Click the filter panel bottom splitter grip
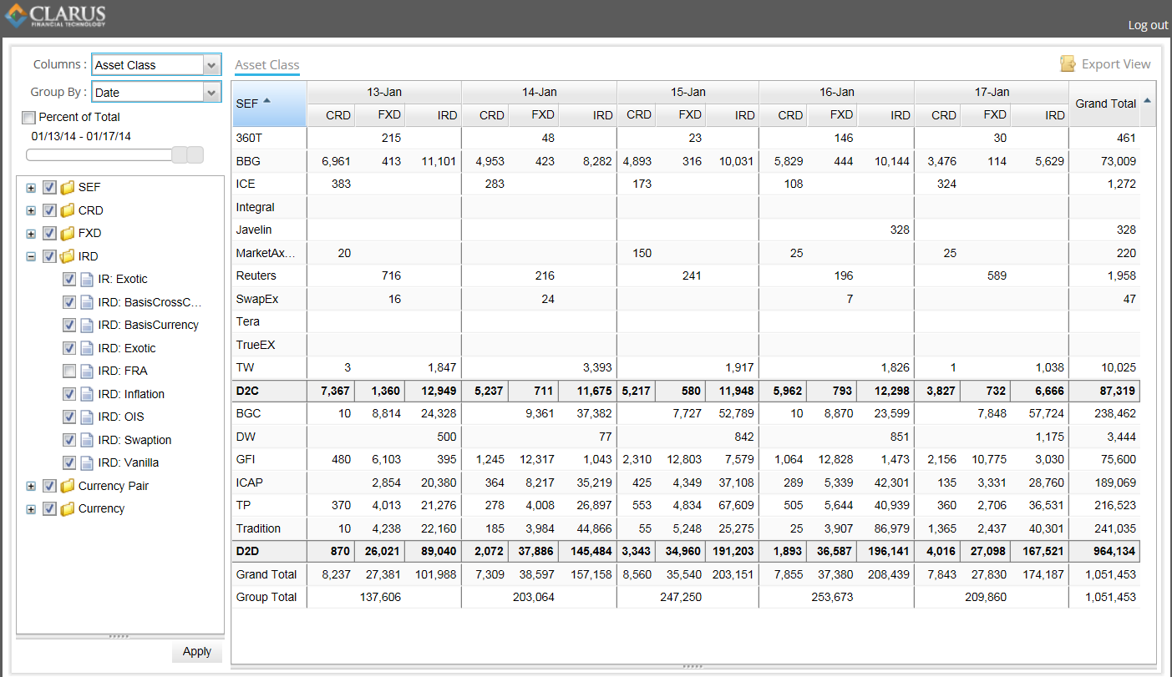 (x=119, y=637)
